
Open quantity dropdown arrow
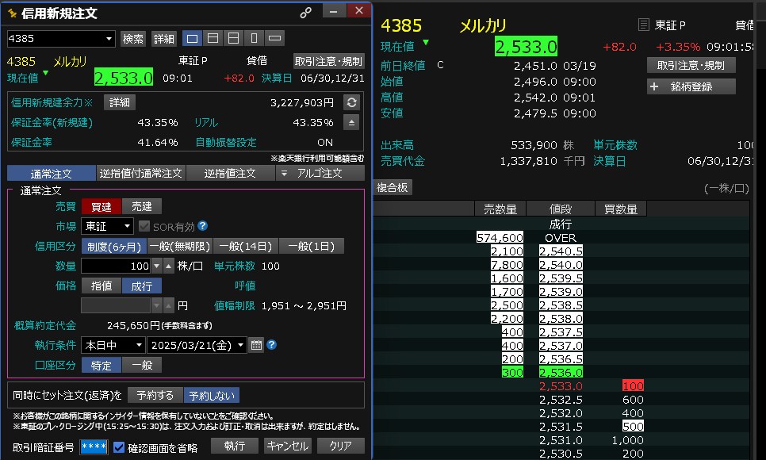(157, 266)
